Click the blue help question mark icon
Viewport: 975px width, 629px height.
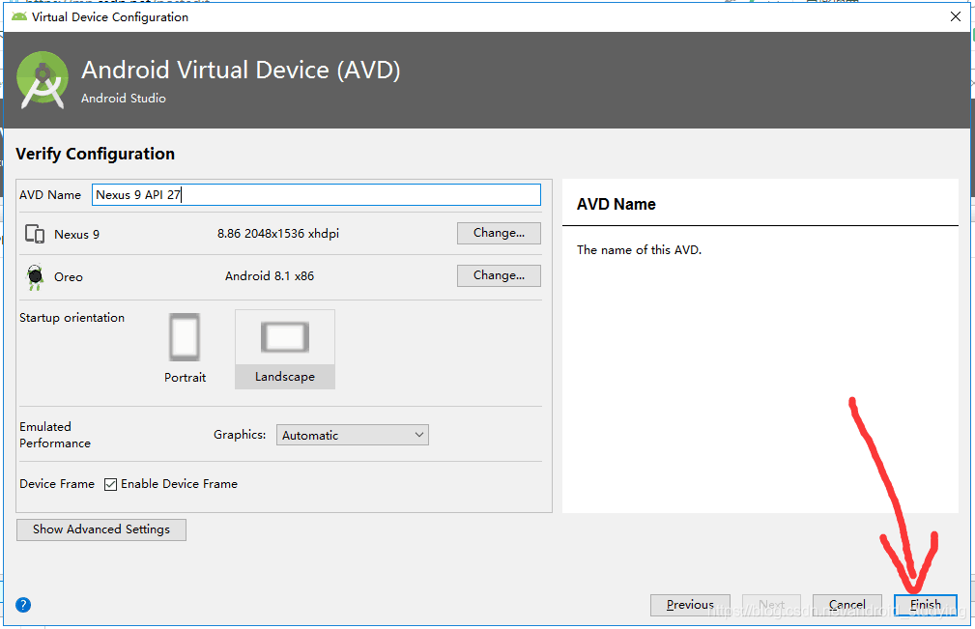coord(23,605)
